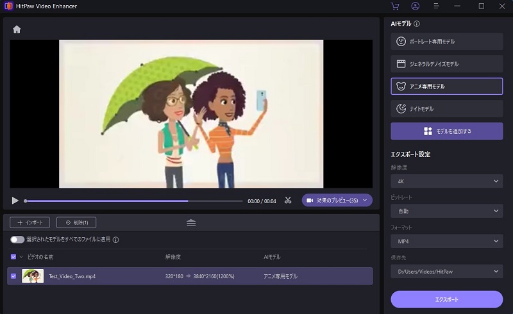This screenshot has width=513, height=314.
Task: Click the collapse list icon above file table
Action: (x=191, y=222)
